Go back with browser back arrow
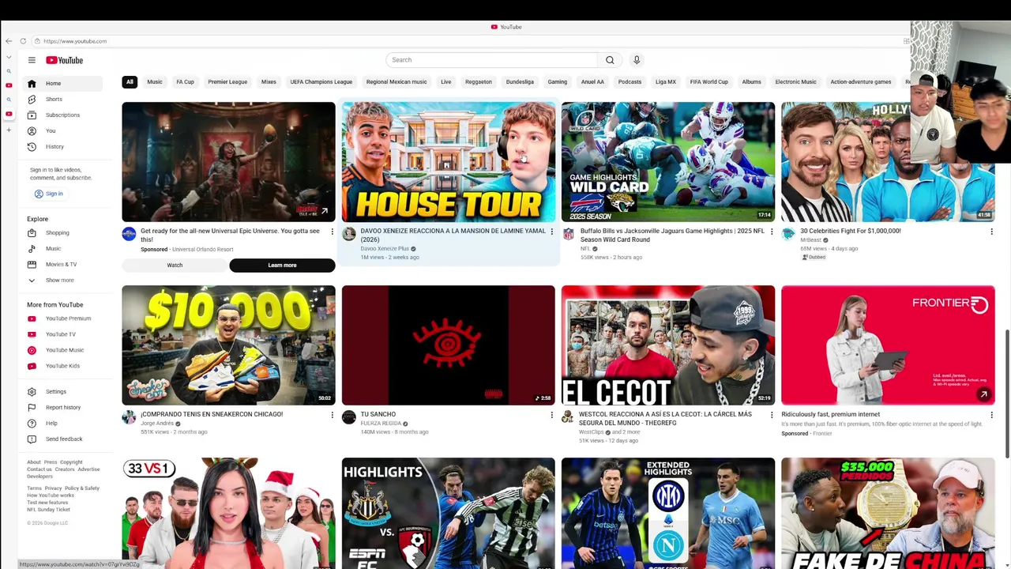The width and height of the screenshot is (1011, 569). coord(9,41)
